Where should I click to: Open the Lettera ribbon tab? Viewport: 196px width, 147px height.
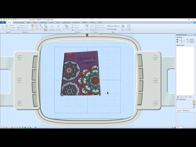[x=35, y=23]
